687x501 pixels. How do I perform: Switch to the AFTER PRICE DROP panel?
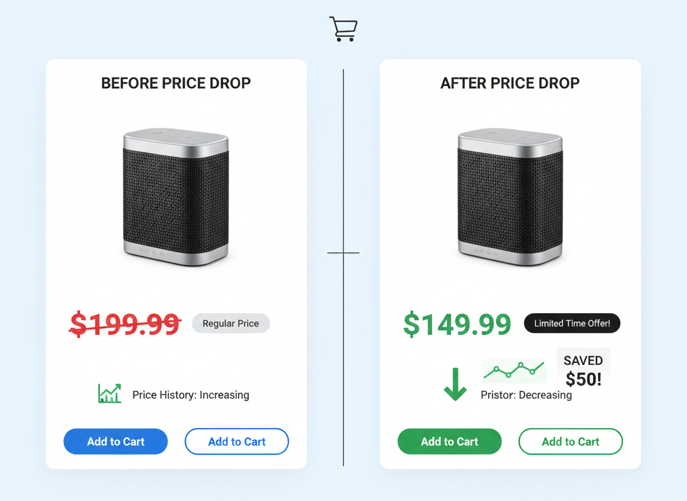509,83
